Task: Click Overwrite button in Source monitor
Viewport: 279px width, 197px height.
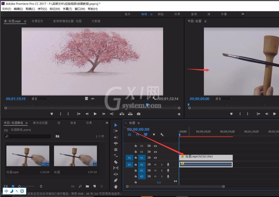Action: (130, 114)
